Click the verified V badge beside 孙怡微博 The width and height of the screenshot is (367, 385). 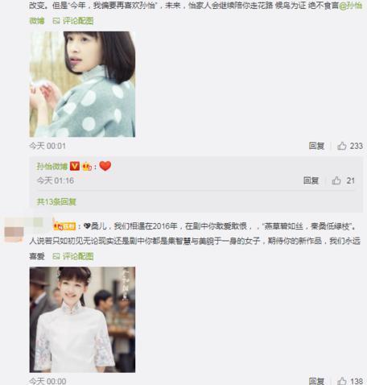75,166
